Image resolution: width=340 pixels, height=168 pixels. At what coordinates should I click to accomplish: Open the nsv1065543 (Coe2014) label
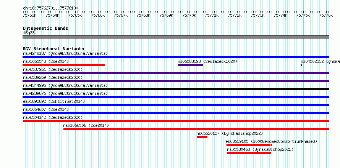[x=46, y=61]
